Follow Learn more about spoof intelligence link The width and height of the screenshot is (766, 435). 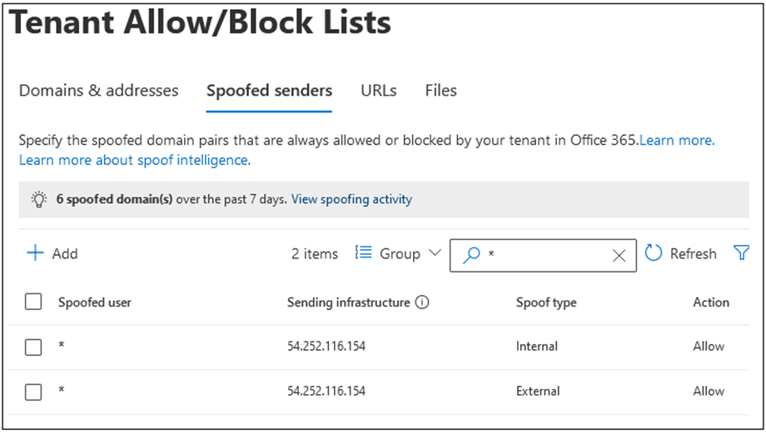134,159
